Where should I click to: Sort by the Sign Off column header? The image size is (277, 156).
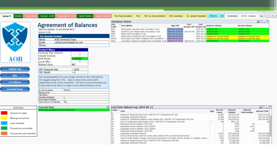[175, 26]
